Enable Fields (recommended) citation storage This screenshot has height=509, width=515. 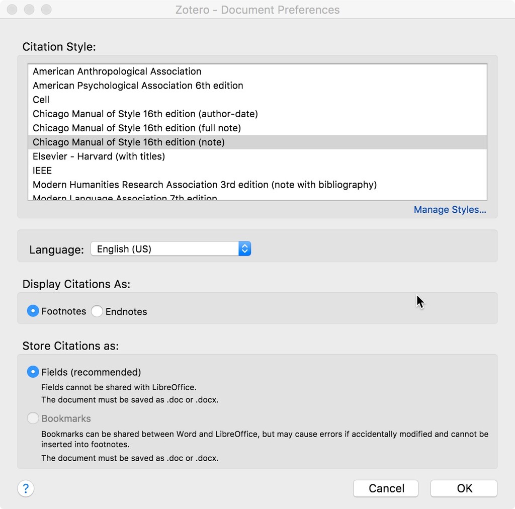pos(33,372)
